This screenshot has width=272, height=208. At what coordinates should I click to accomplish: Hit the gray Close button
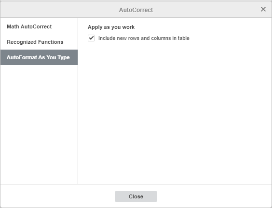point(136,196)
